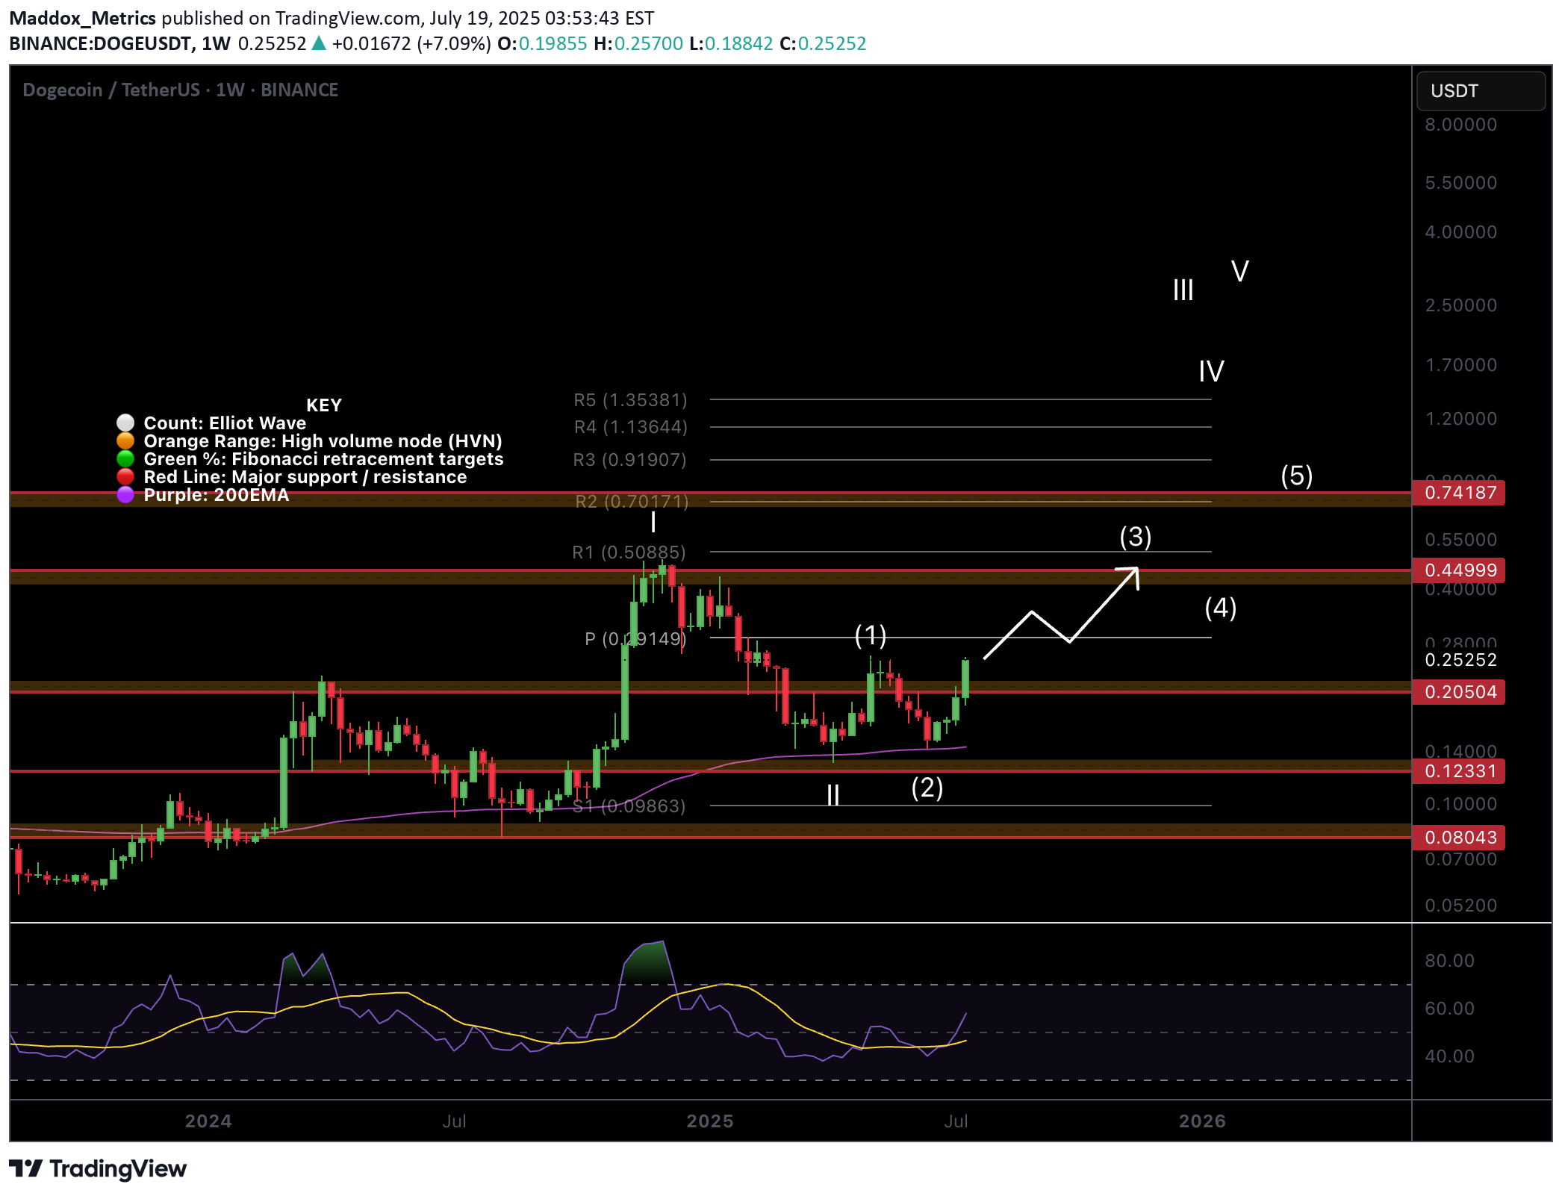Click the wave (3) label
Image resolution: width=1562 pixels, height=1196 pixels.
coord(1136,537)
